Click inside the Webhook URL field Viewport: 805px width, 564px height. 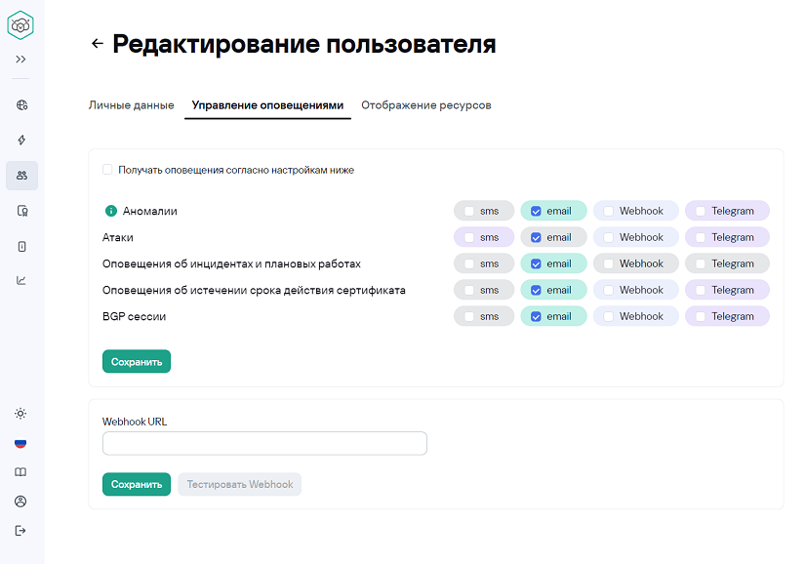(x=263, y=443)
